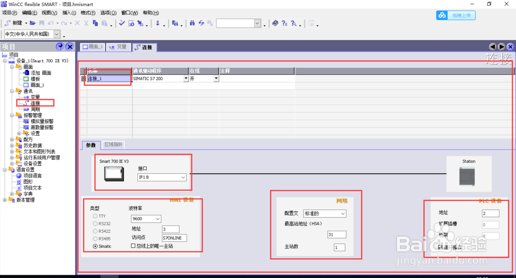Screen dimensions: 516x278
Task: Open the 插入(I) menu
Action: 69,13
